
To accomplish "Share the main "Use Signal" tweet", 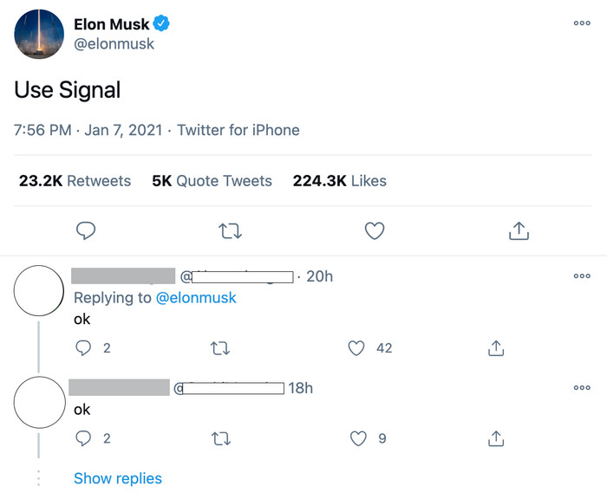I will coord(519,231).
